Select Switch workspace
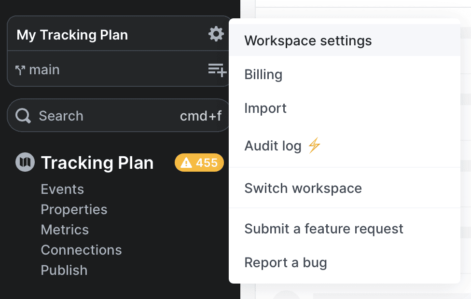 point(303,188)
